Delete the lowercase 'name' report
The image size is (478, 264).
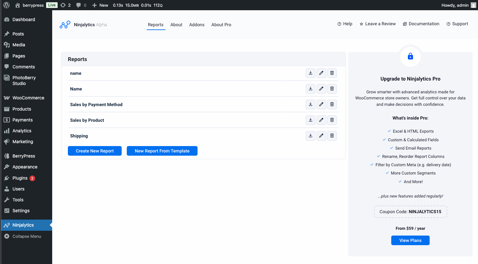point(332,73)
